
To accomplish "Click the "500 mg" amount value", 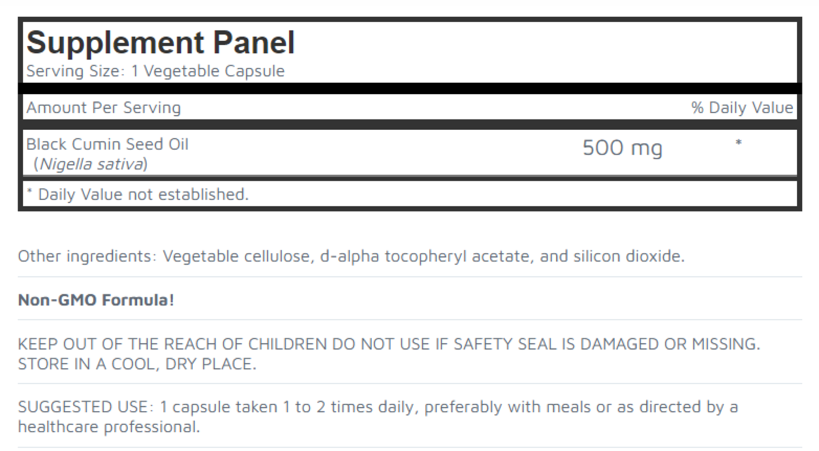I will tap(622, 148).
